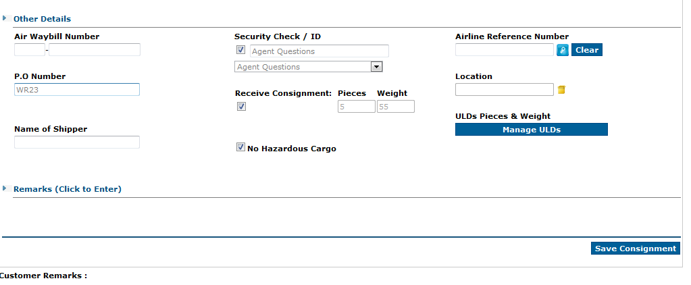Select the P.O Number field
The width and height of the screenshot is (691, 285).
[x=77, y=89]
